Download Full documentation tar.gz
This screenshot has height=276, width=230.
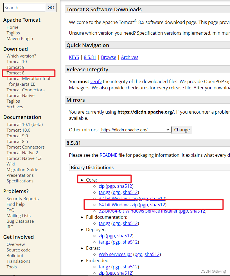point(104,223)
